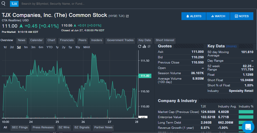This screenshot has width=257, height=133.
Task: Open the chat bubble support widget
Action: [x=248, y=127]
